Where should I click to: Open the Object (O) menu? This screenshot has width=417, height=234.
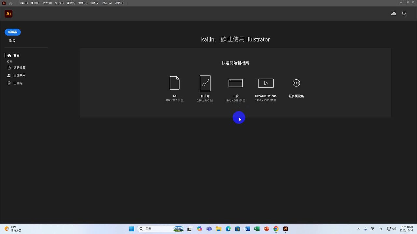[47, 3]
